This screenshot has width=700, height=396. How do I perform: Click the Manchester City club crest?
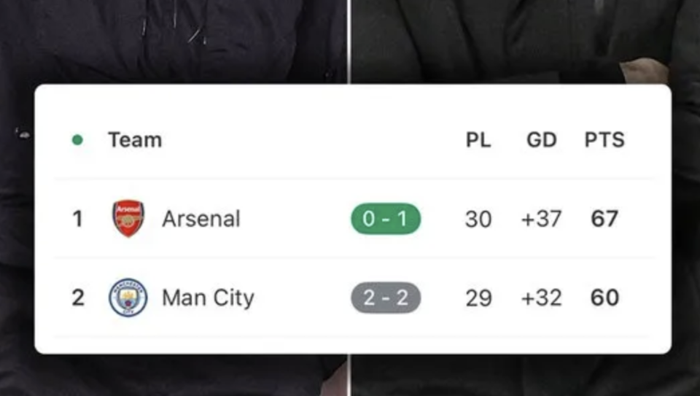tap(128, 298)
